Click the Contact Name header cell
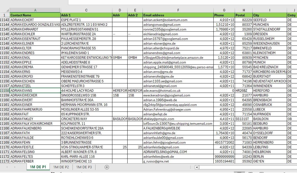297x173 pixels. pos(35,15)
